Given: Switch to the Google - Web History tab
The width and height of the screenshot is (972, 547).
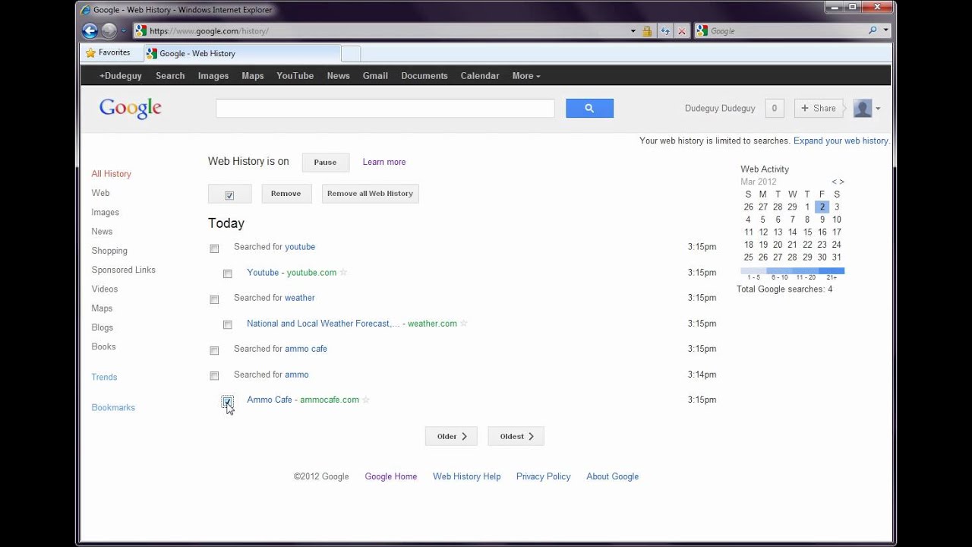Looking at the screenshot, I should coord(241,53).
